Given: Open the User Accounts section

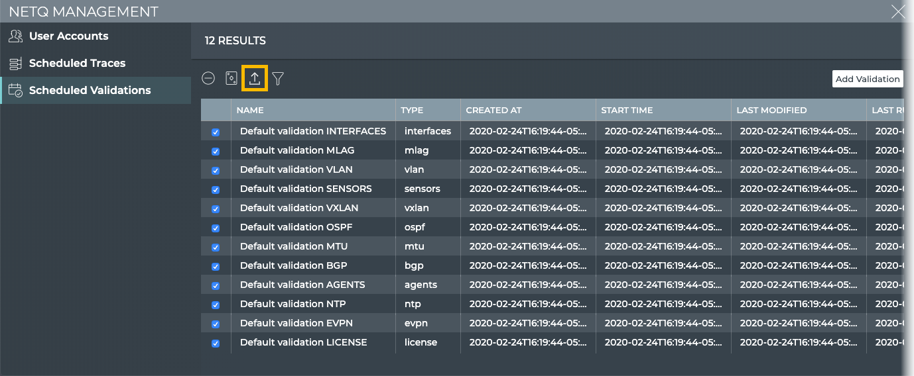Looking at the screenshot, I should click(68, 36).
